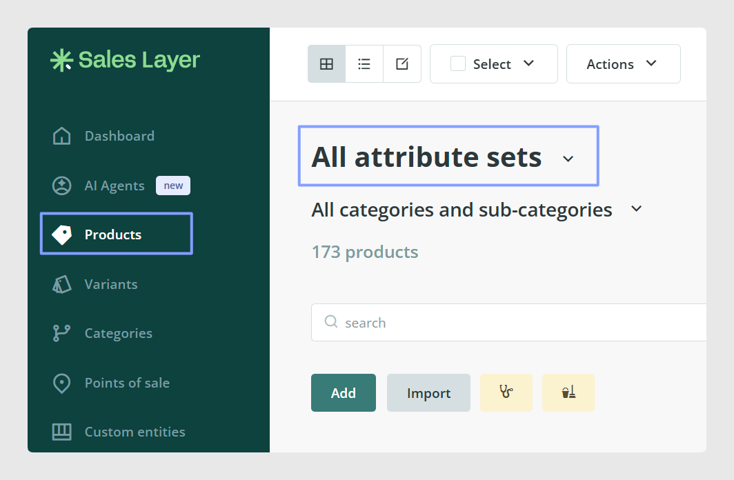Go to Variants in the sidebar

coord(111,284)
